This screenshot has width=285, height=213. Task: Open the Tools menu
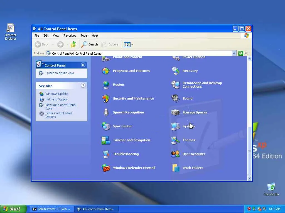pos(84,35)
